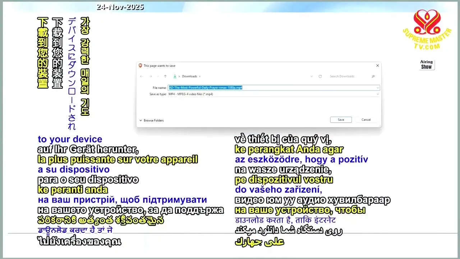Expand the Browse Folders section
The width and height of the screenshot is (460, 259).
point(152,121)
